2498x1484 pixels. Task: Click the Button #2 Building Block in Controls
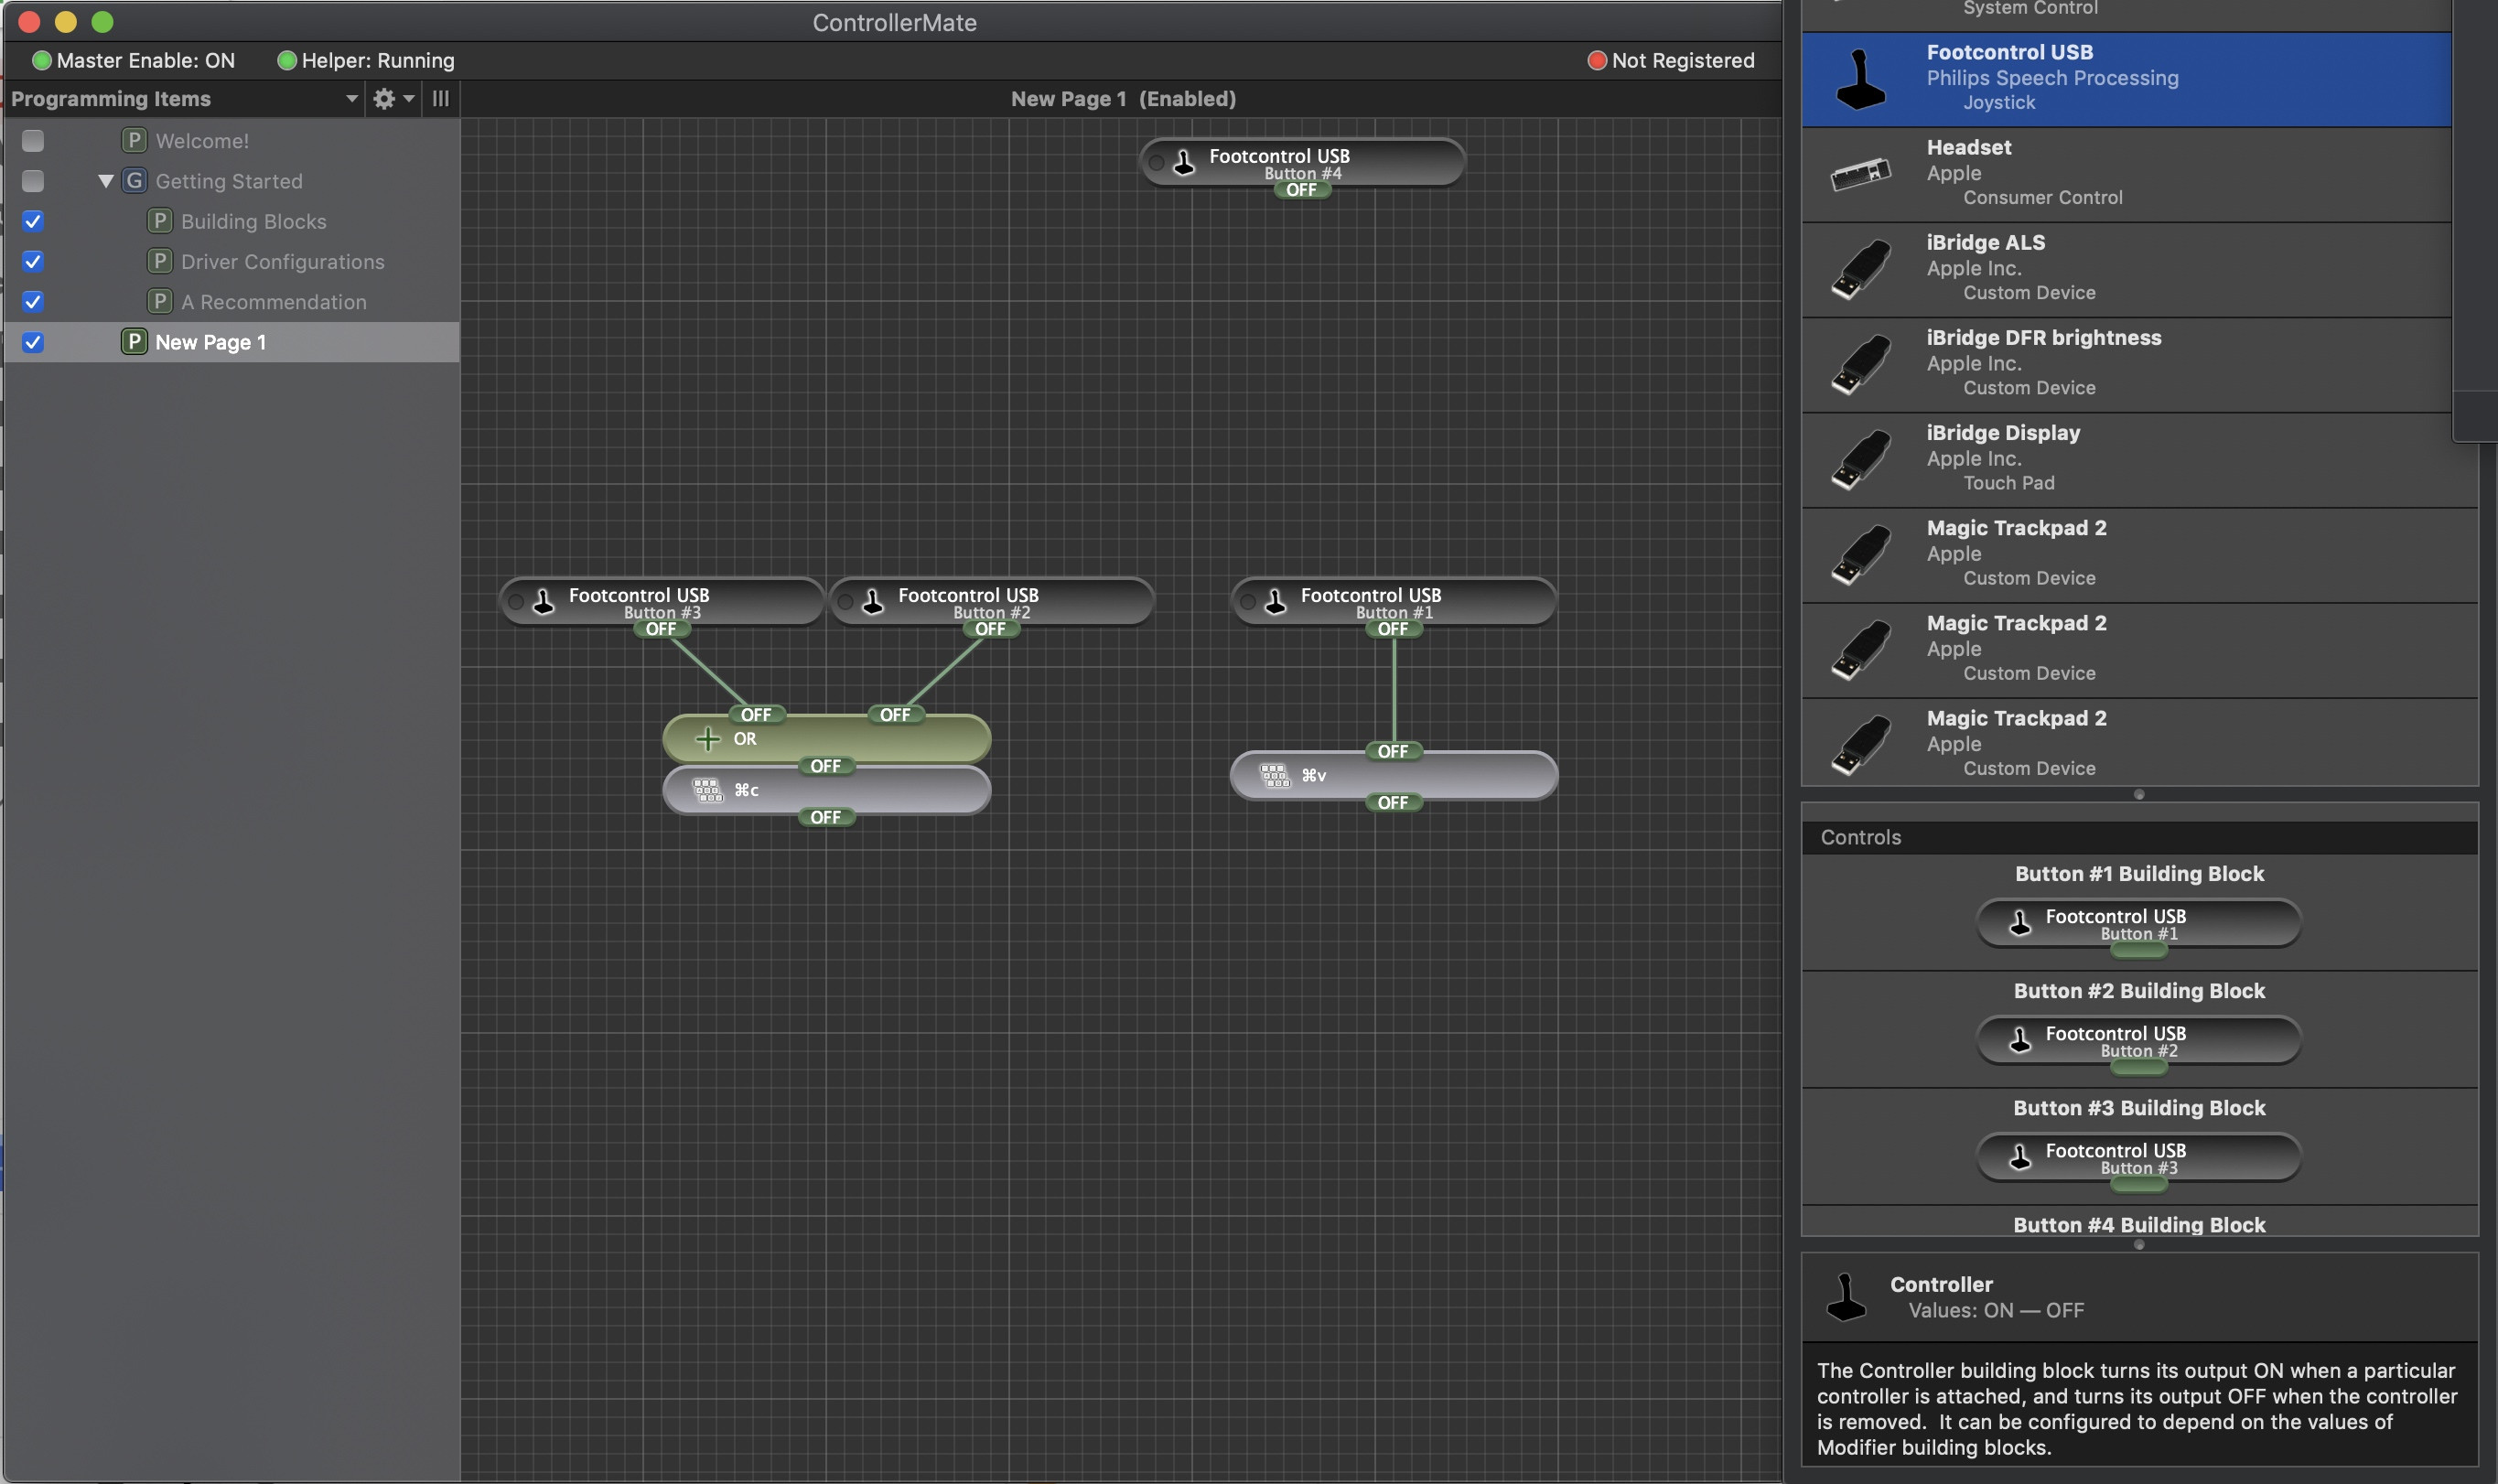tap(2138, 1040)
